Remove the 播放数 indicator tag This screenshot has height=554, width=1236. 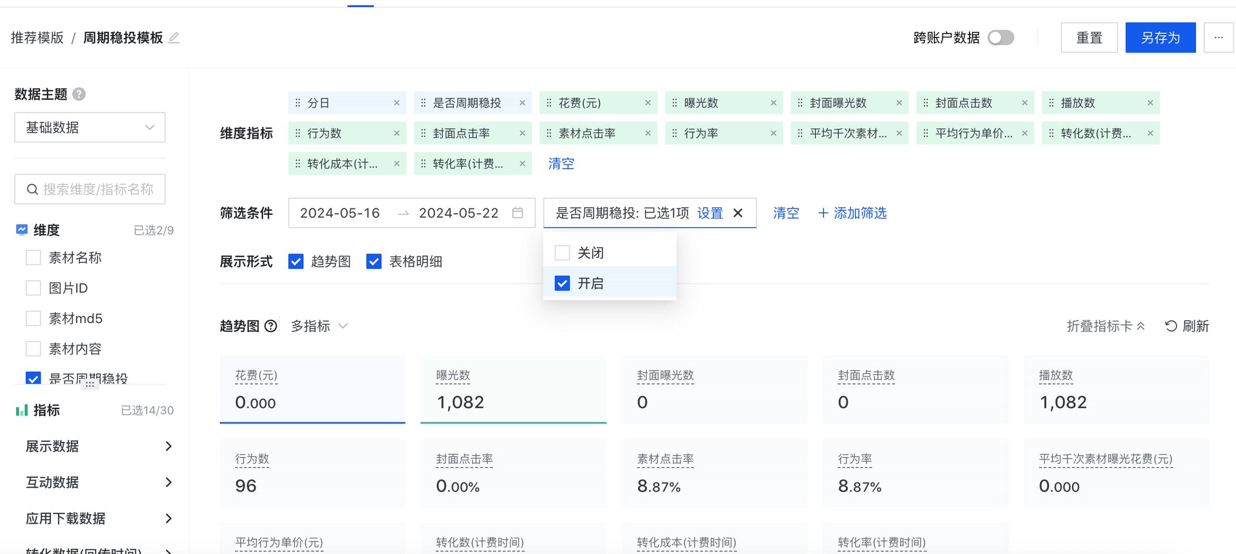tap(1150, 103)
